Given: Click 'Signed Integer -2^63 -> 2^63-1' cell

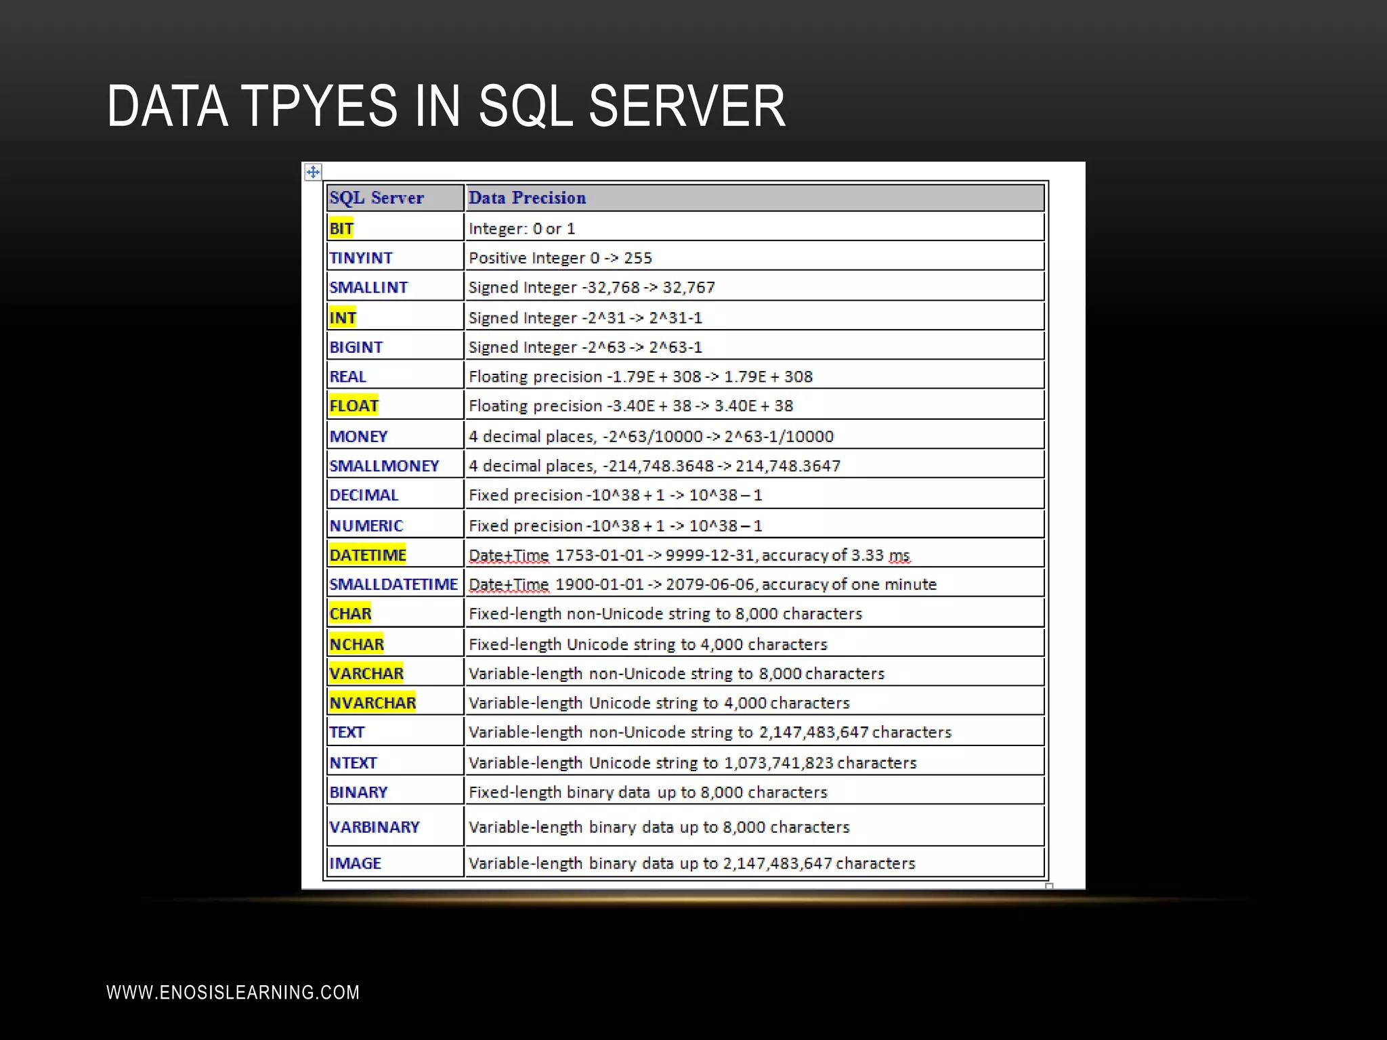Looking at the screenshot, I should tap(755, 347).
